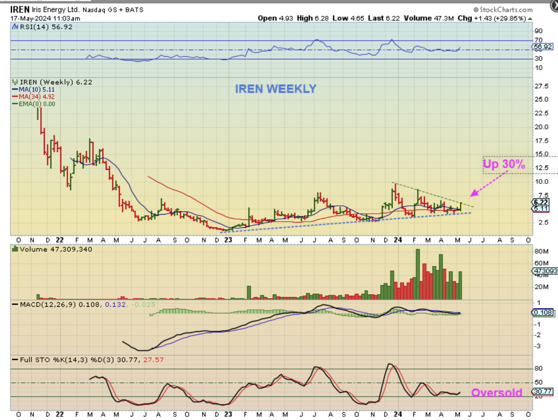The image size is (558, 420).
Task: Click the IREN ticker symbol title
Action: point(20,9)
